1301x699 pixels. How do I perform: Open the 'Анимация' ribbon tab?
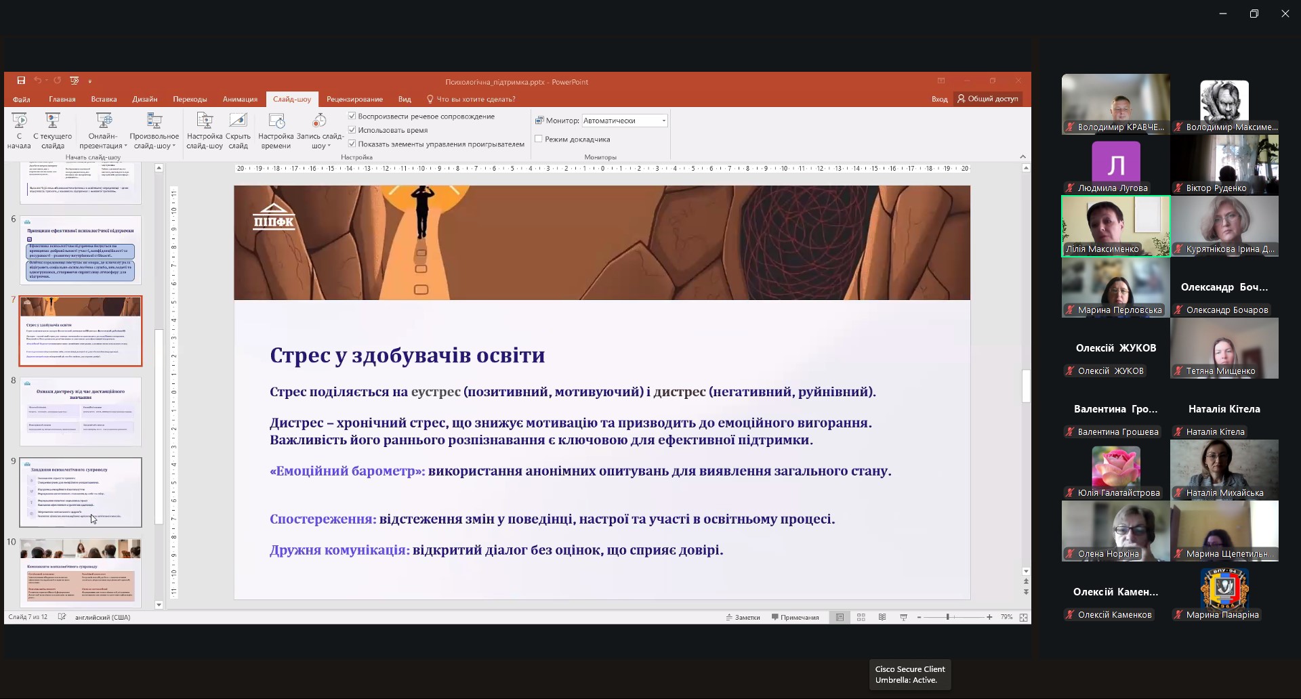[x=240, y=99]
